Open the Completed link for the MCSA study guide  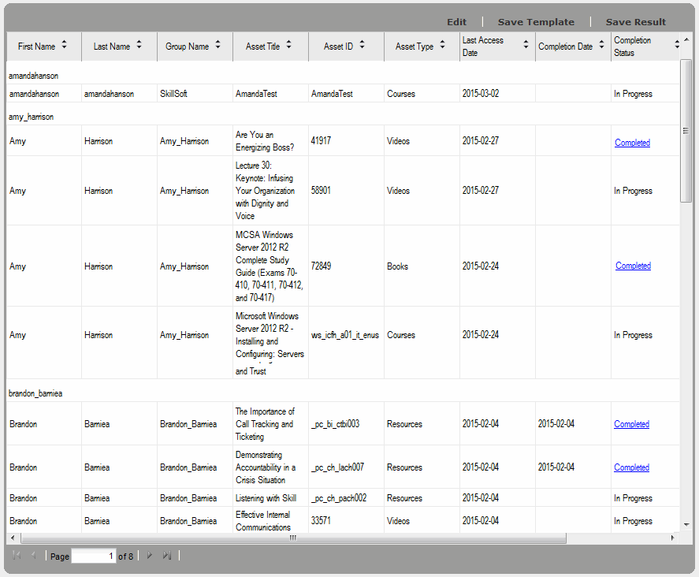coord(633,266)
